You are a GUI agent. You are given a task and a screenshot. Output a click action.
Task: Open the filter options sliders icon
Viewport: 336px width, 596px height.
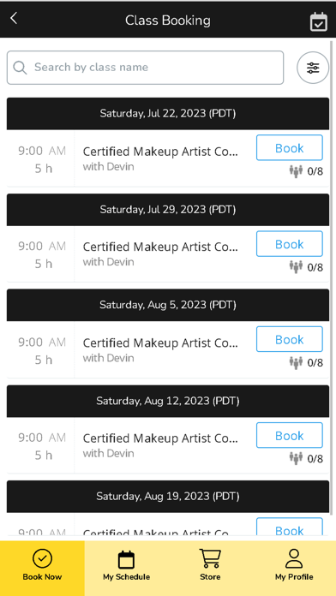coord(313,68)
